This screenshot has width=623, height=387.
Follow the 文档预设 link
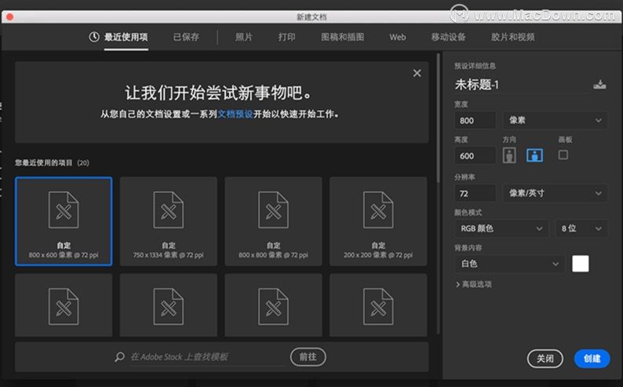pos(235,114)
